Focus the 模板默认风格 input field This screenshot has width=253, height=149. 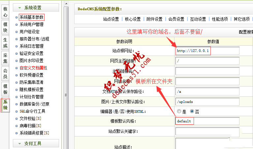coord(207,121)
